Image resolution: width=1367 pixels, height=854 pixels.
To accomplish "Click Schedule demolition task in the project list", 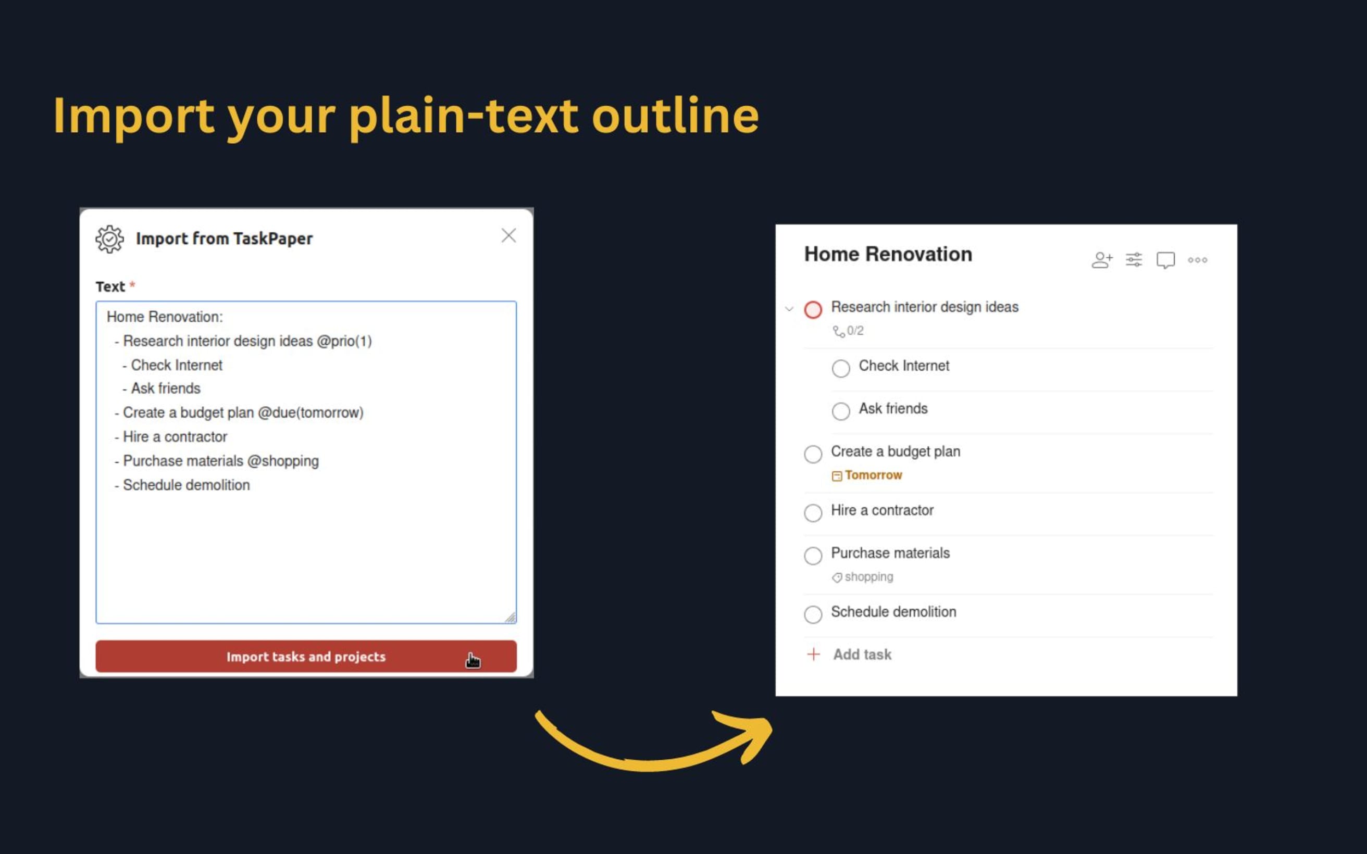I will coord(894,612).
